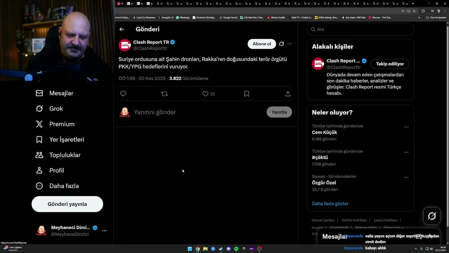Click Takip ediliyor button for Clash Report
The height and width of the screenshot is (253, 449).
click(x=390, y=64)
